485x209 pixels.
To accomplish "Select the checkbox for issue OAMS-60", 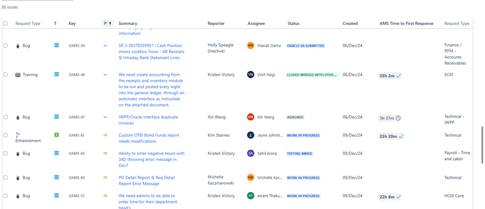I will pos(5,177).
